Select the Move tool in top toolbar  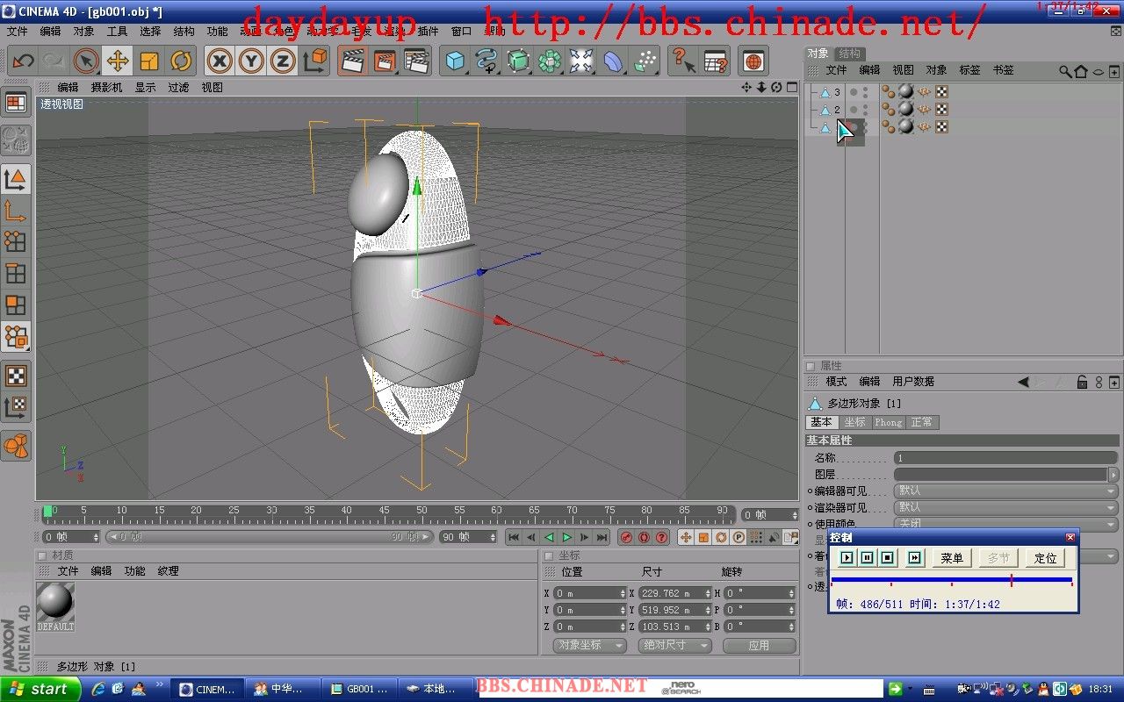(x=118, y=61)
